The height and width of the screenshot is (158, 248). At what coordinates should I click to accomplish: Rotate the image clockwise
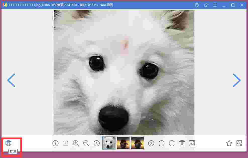tap(172, 143)
